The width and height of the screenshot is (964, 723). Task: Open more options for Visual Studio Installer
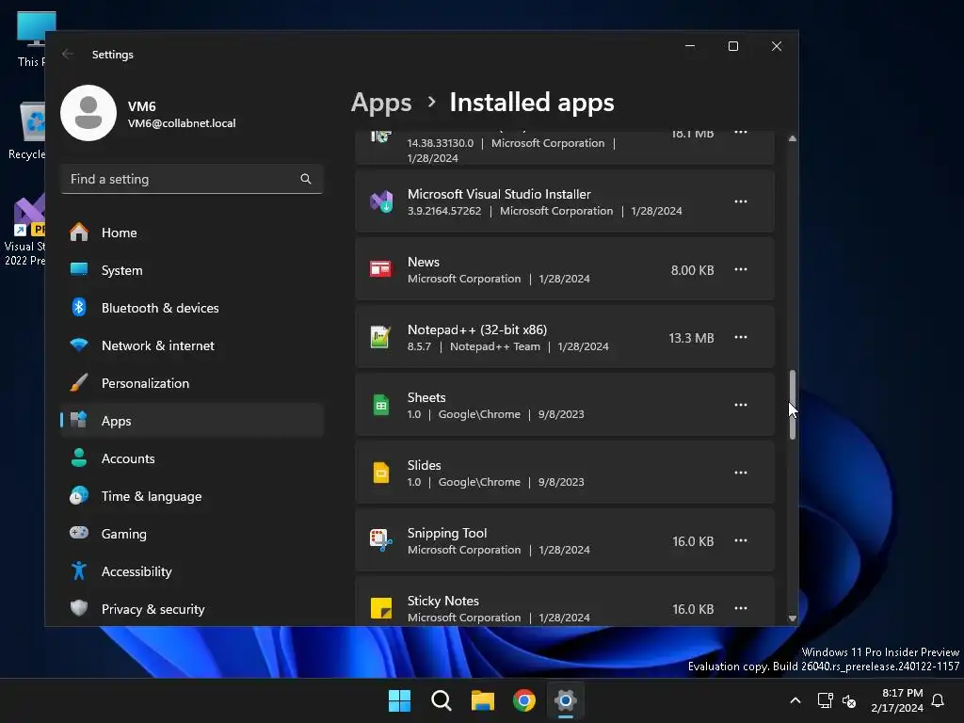(741, 201)
